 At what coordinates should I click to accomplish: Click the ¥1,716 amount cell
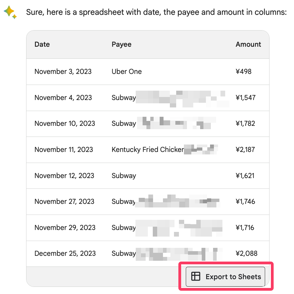pos(245,228)
